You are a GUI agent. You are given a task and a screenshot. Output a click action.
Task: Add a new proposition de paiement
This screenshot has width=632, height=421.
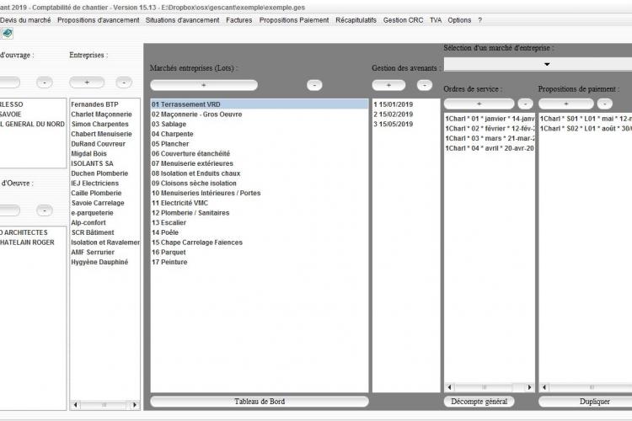(x=566, y=104)
